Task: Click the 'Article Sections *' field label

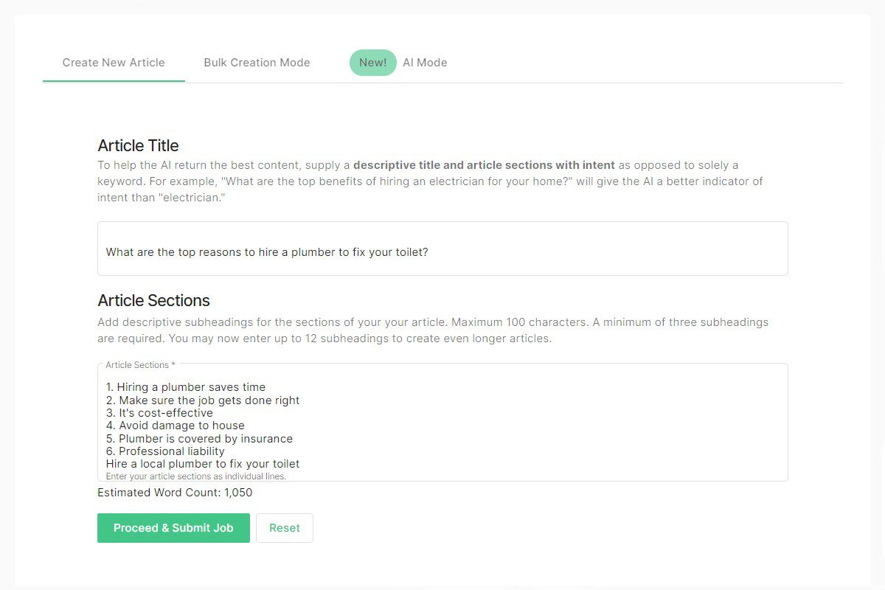Action: [x=141, y=365]
